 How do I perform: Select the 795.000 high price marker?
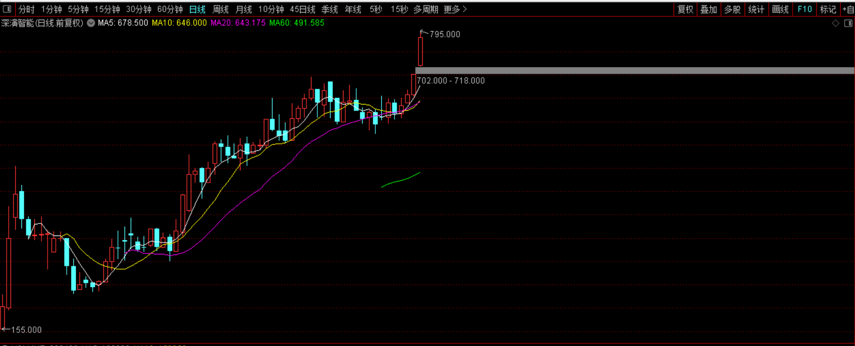(445, 34)
